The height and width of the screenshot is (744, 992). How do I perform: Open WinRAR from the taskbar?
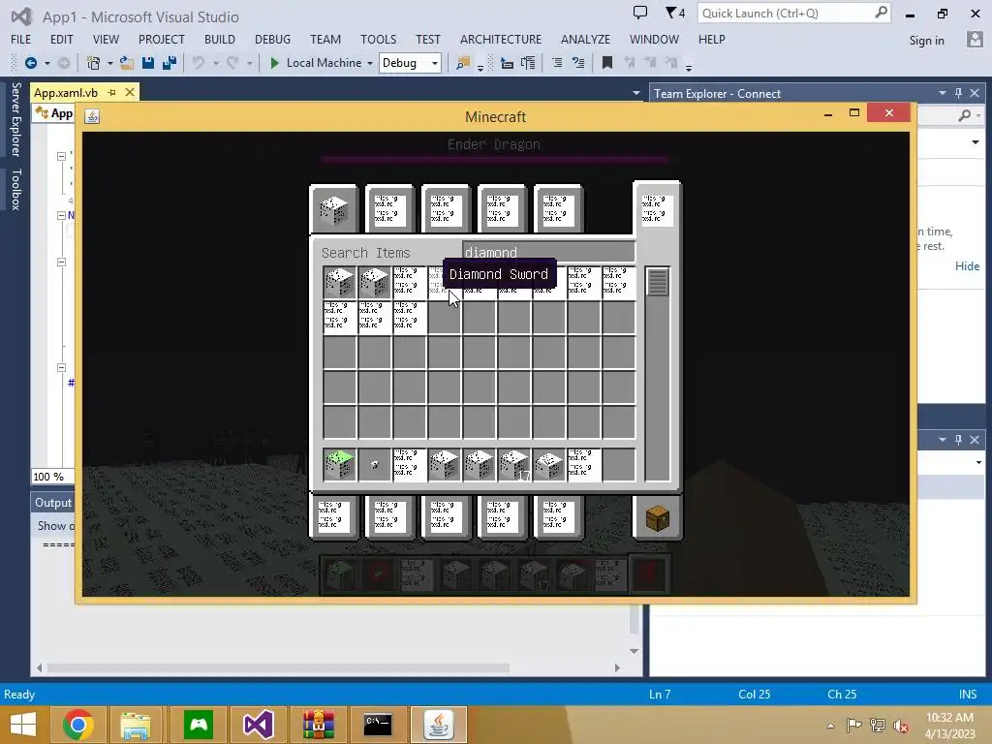[318, 725]
